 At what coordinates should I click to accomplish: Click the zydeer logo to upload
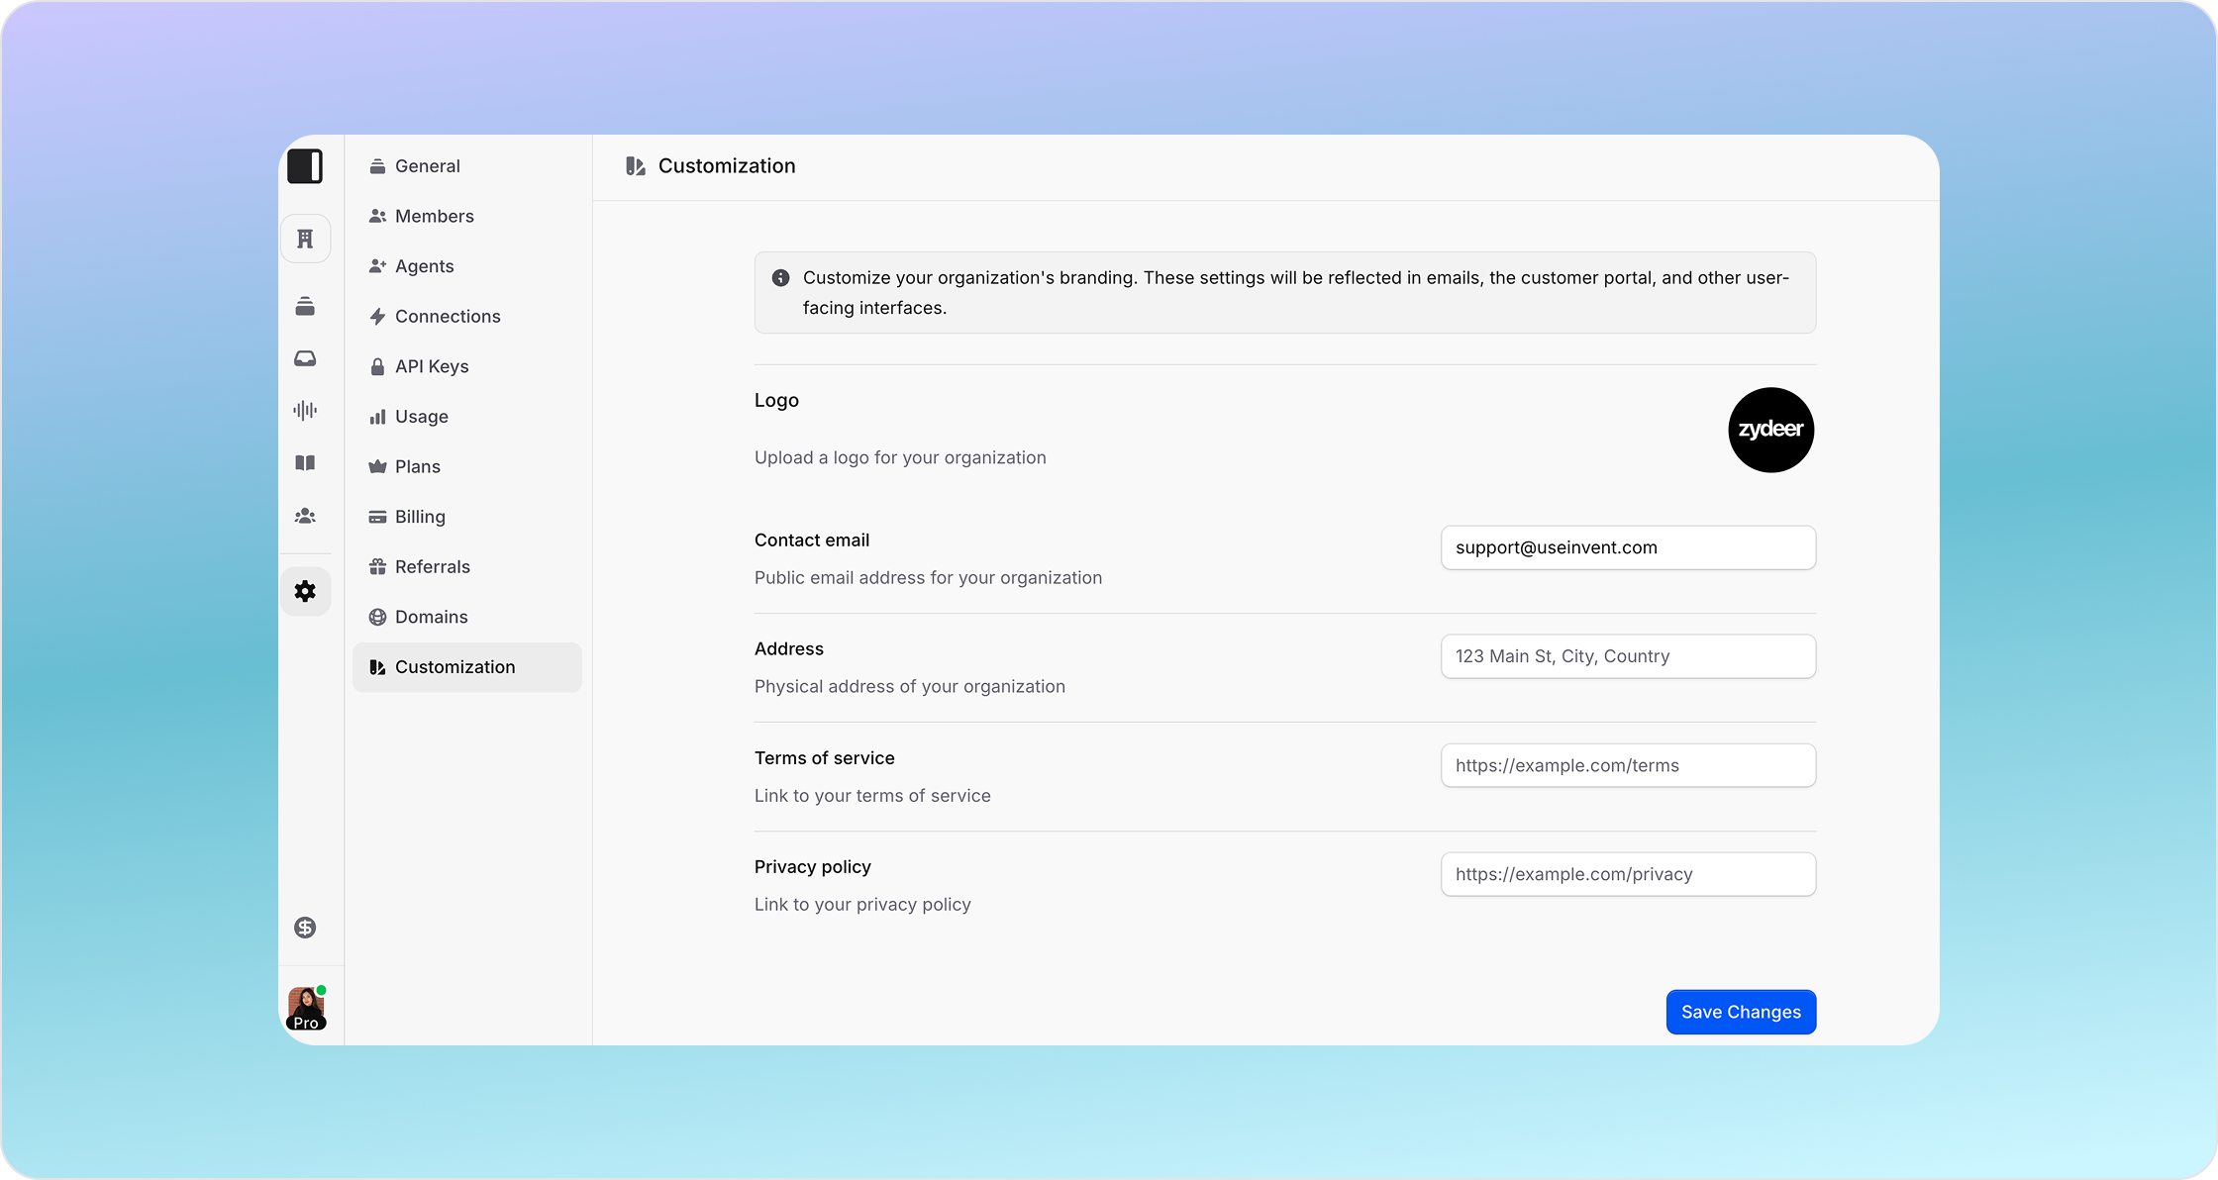[x=1770, y=430]
